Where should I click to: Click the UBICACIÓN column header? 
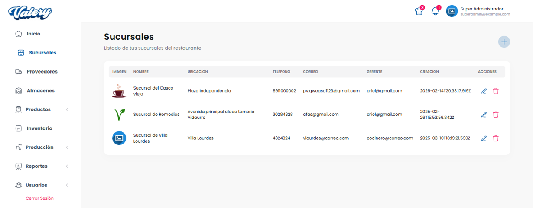click(x=198, y=72)
